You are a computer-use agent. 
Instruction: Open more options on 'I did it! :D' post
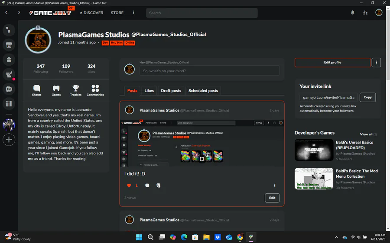coord(275,185)
